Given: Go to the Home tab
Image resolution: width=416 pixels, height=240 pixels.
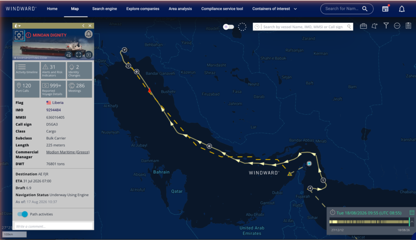Looking at the screenshot, I should [x=52, y=9].
